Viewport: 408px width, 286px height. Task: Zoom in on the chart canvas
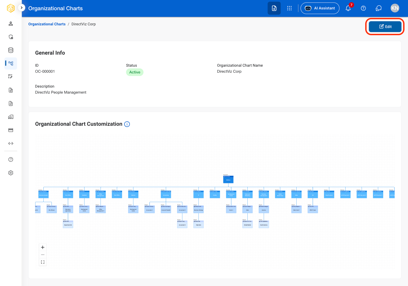[43, 247]
